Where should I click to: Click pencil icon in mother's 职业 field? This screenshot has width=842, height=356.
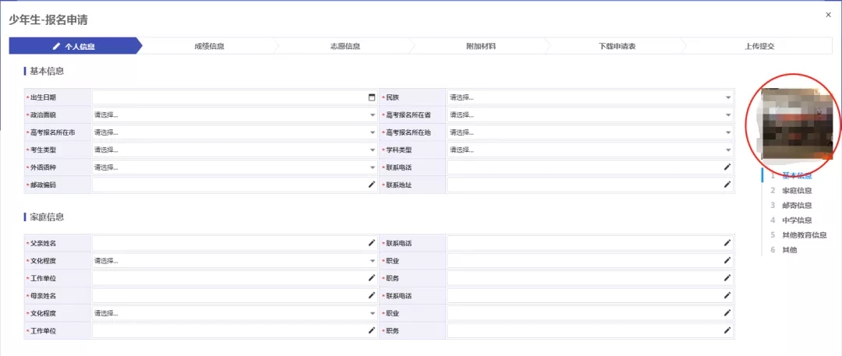click(x=727, y=313)
